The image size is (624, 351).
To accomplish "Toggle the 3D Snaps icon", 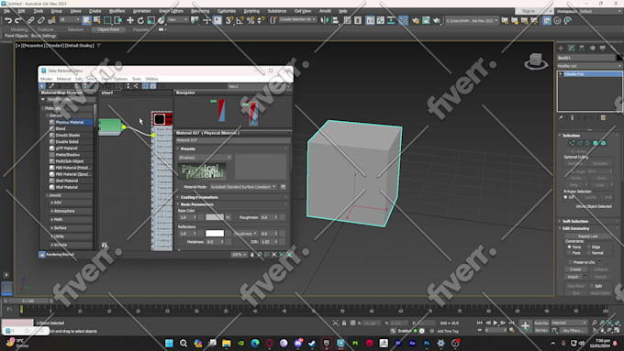I will pos(229,20).
